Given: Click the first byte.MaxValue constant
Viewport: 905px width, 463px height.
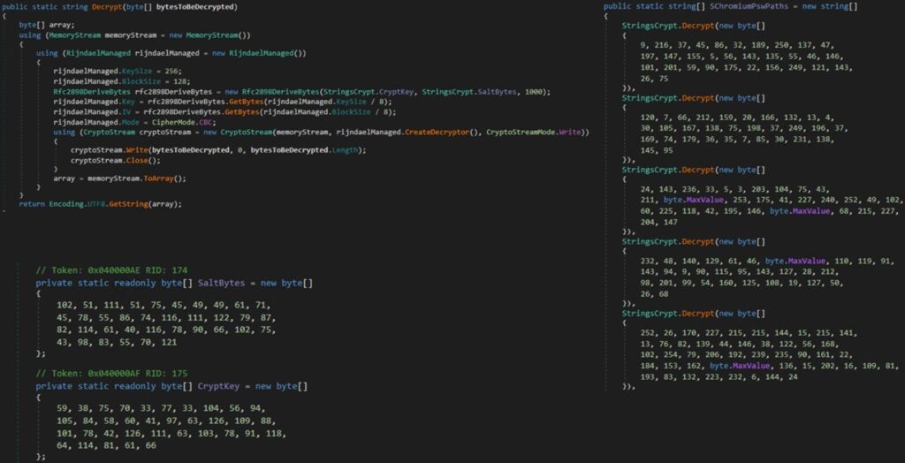Looking at the screenshot, I should (x=688, y=200).
